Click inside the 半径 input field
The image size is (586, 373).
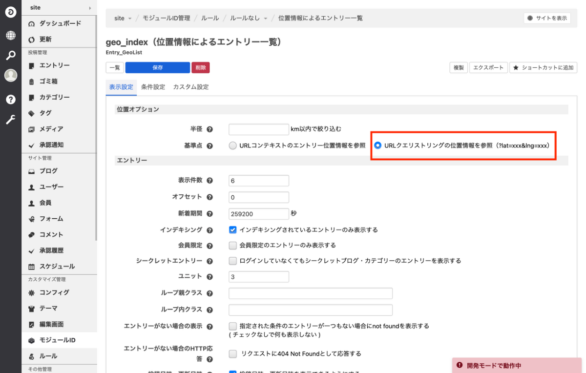(x=258, y=129)
